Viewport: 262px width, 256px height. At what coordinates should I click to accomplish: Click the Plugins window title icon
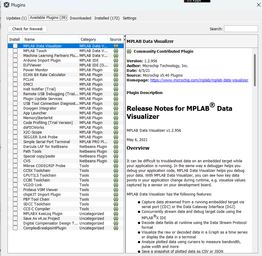point(6,5)
